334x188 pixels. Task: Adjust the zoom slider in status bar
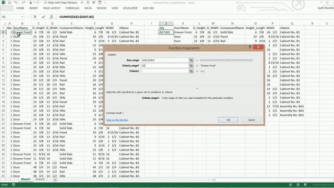[x=324, y=185]
